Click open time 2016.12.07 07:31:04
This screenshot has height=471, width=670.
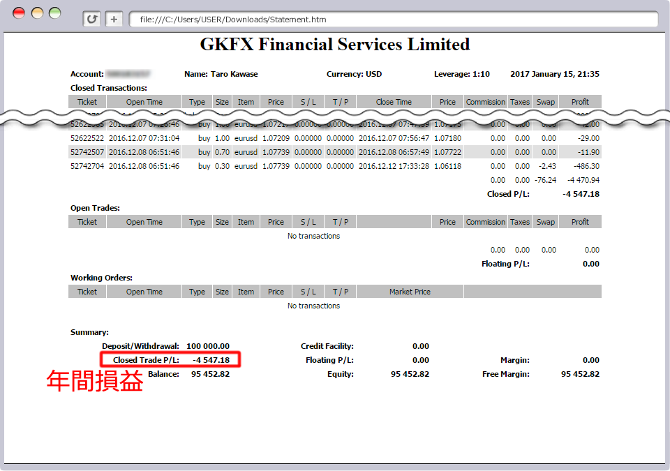(x=144, y=138)
